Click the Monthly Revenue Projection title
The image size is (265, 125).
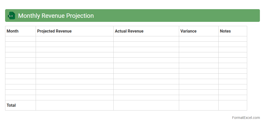(x=56, y=16)
